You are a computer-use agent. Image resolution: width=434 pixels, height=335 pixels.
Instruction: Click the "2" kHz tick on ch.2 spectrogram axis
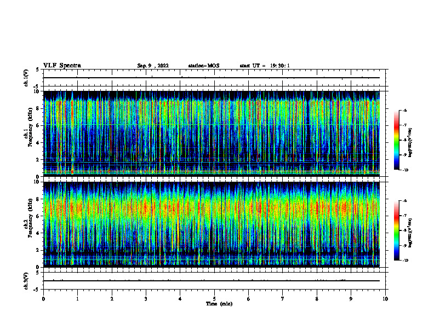[x=38, y=250]
